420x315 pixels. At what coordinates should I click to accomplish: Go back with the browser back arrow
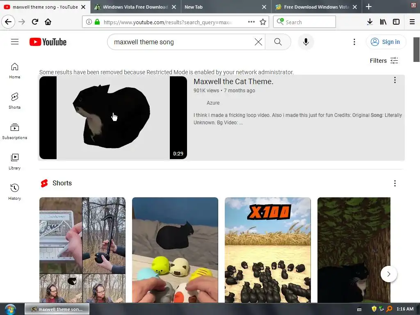click(x=8, y=22)
